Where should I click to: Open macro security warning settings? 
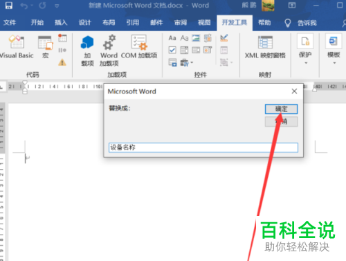62,62
